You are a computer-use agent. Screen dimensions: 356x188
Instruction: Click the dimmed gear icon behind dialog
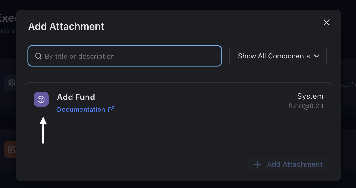[11, 83]
